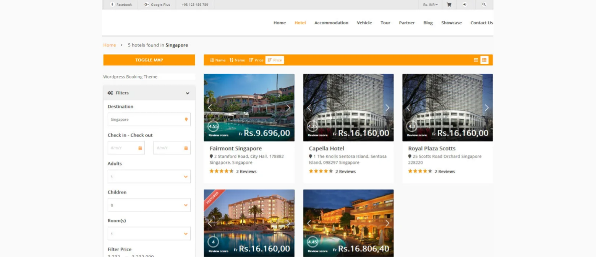
Task: Open the Blog menu item
Action: pyautogui.click(x=428, y=23)
